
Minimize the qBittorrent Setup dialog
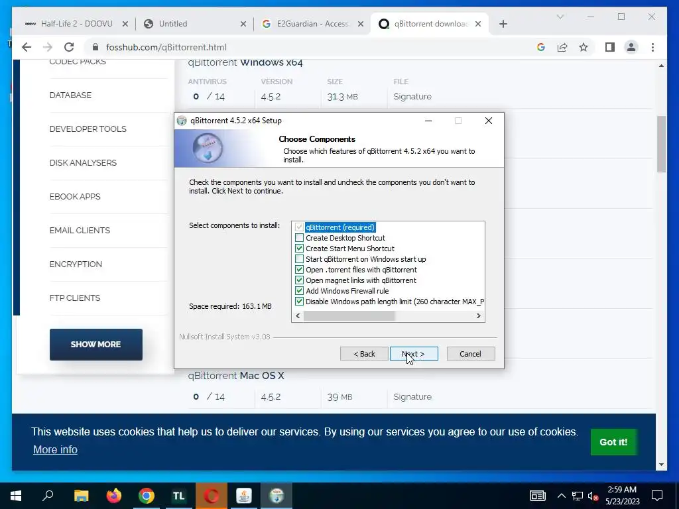[x=428, y=121]
